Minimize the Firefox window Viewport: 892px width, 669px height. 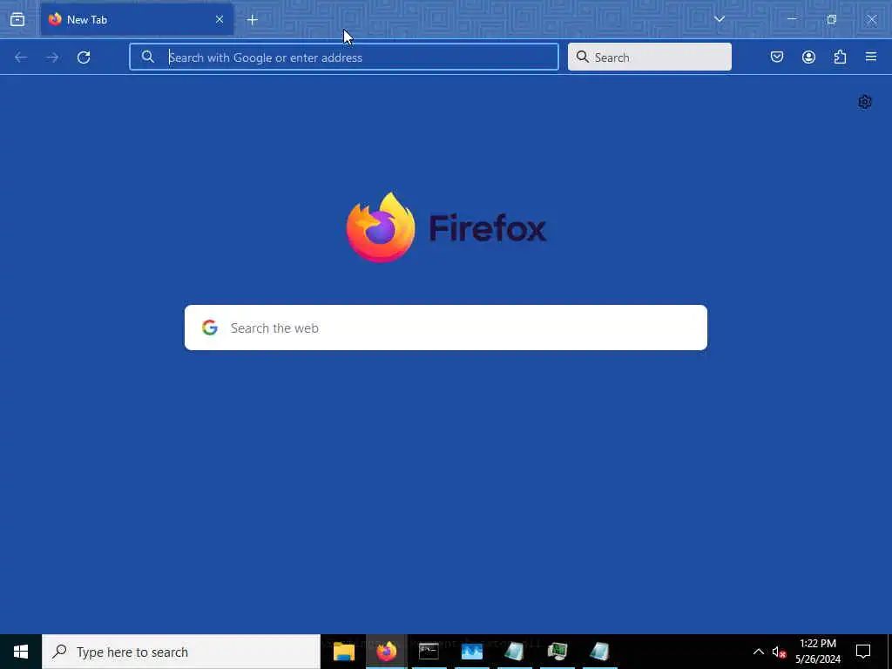(x=791, y=19)
